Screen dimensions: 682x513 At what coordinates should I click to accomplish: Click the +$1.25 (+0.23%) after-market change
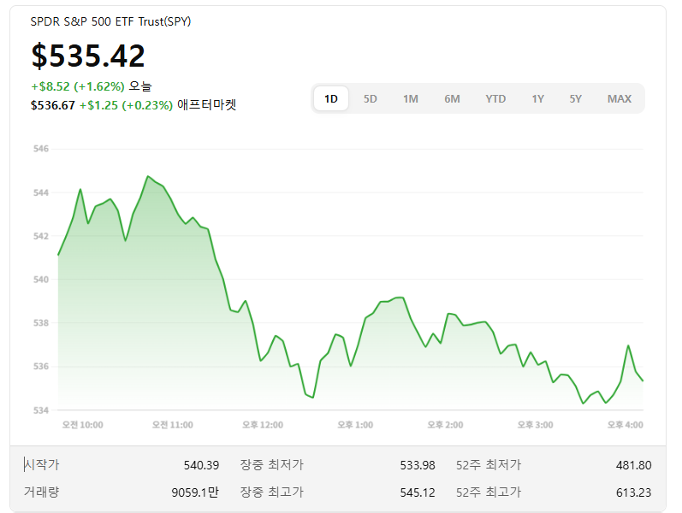(x=126, y=105)
